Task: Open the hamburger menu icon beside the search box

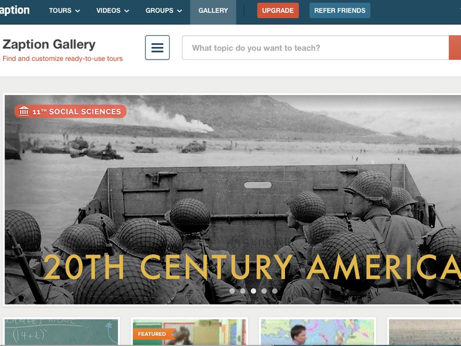Action: [157, 48]
